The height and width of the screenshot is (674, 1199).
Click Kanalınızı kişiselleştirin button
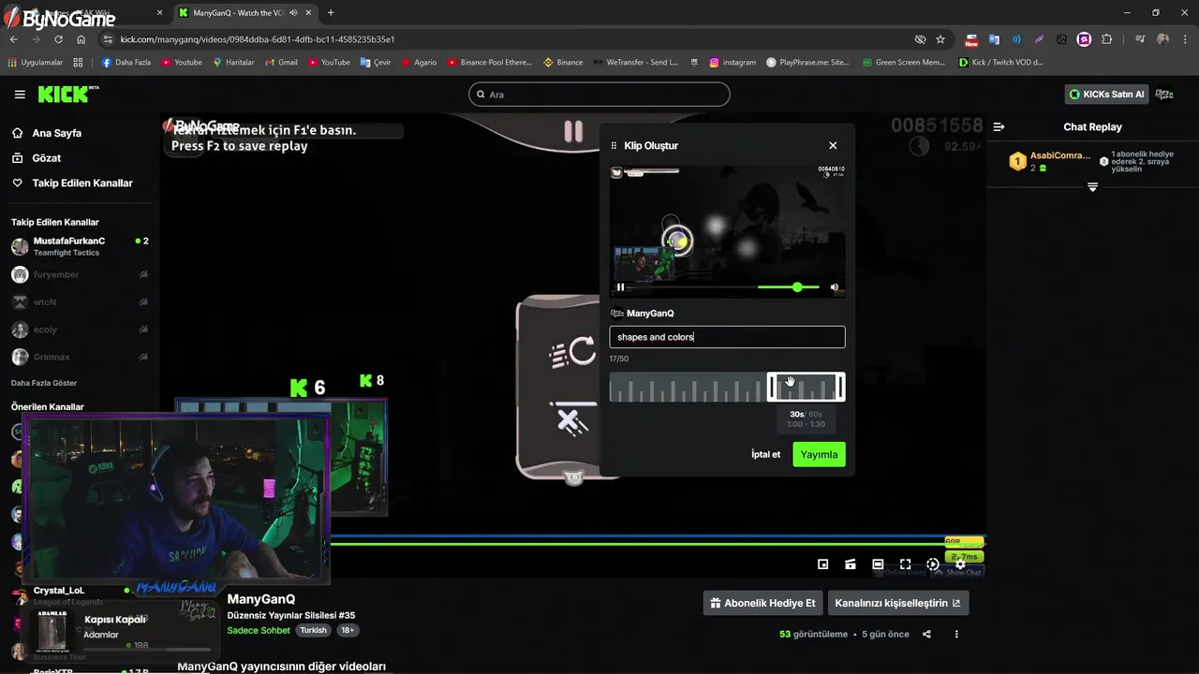[897, 603]
